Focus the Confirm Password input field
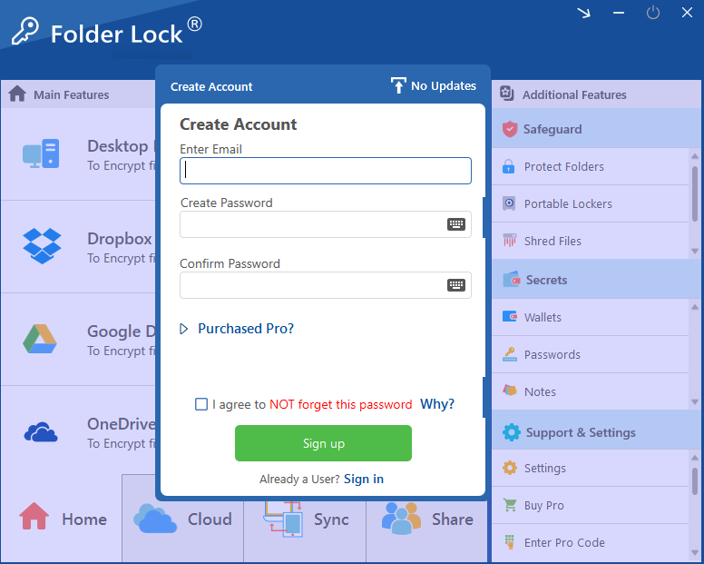Viewport: 704px width, 564px height. click(x=326, y=285)
